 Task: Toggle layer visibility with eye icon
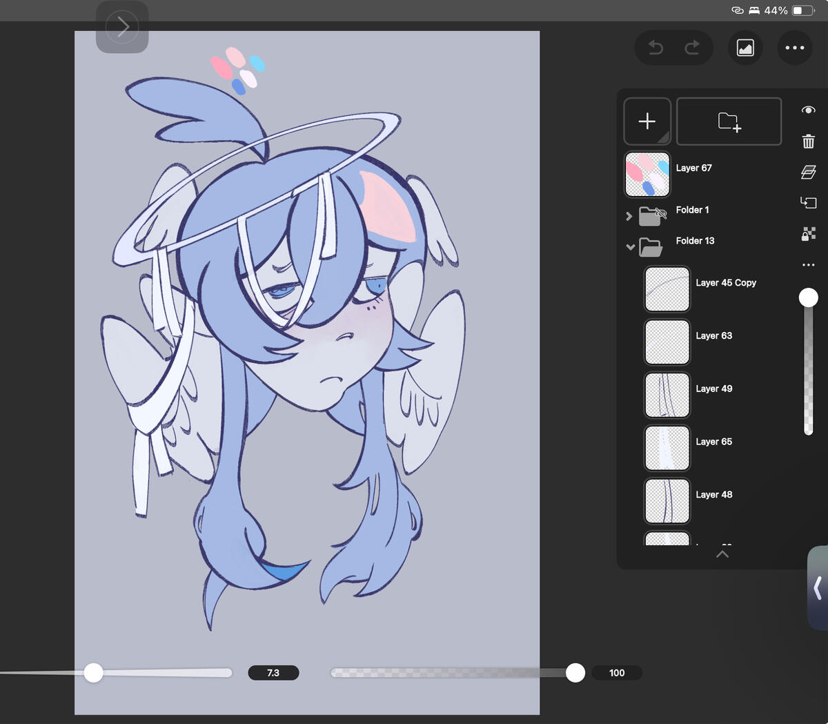[x=809, y=110]
